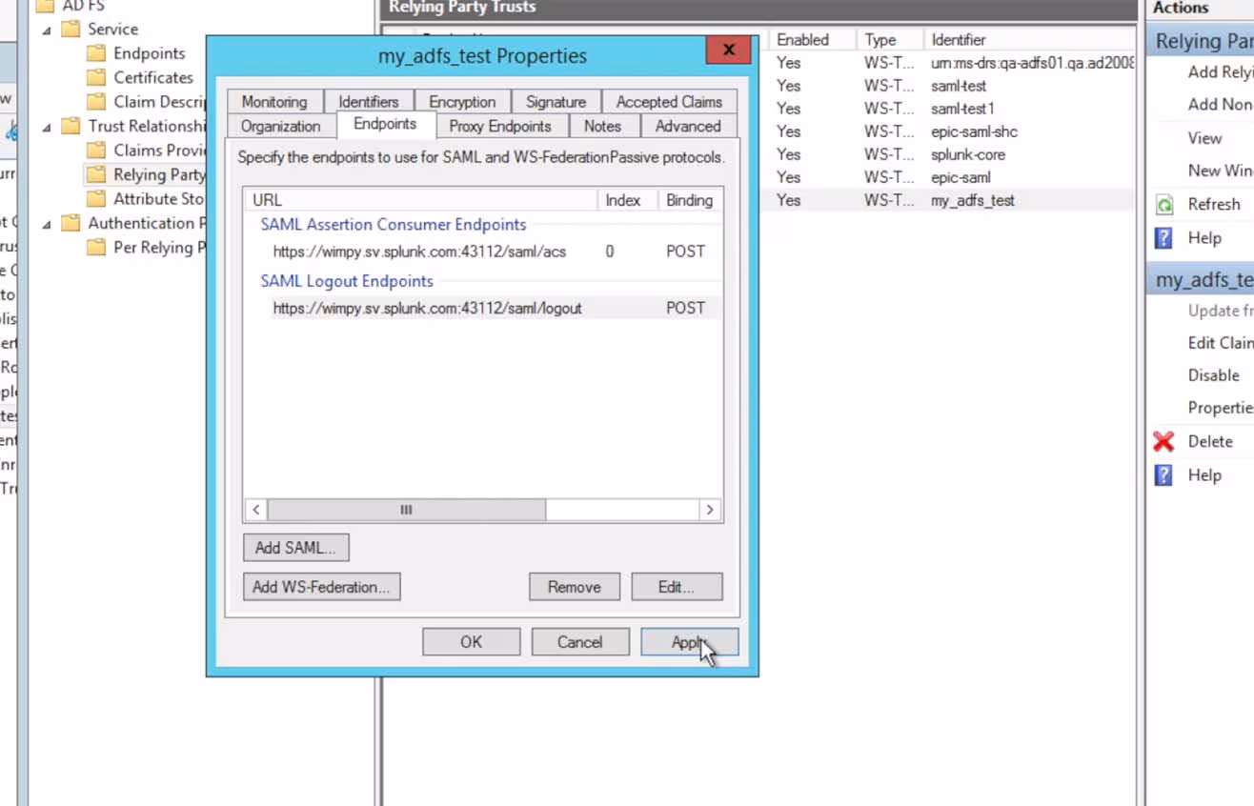Screen dimensions: 1254x806
Task: Click the Add SAML... button
Action: [295, 548]
